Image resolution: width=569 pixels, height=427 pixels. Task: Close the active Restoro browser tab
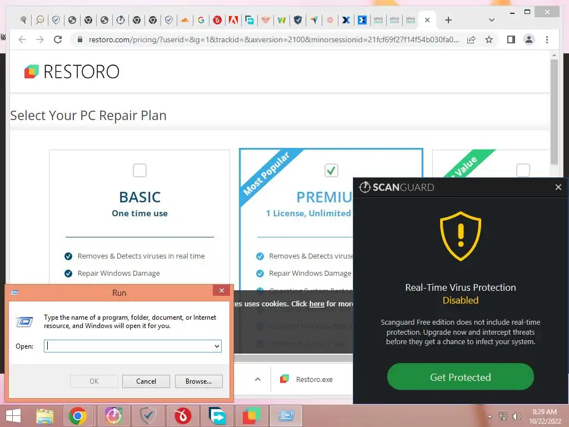(427, 21)
